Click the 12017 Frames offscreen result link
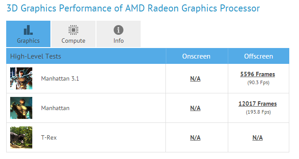This screenshot has height=159, width=299. click(x=257, y=104)
